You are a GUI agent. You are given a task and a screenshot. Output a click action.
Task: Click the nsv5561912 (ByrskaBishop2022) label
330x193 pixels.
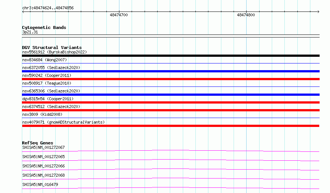click(x=55, y=52)
